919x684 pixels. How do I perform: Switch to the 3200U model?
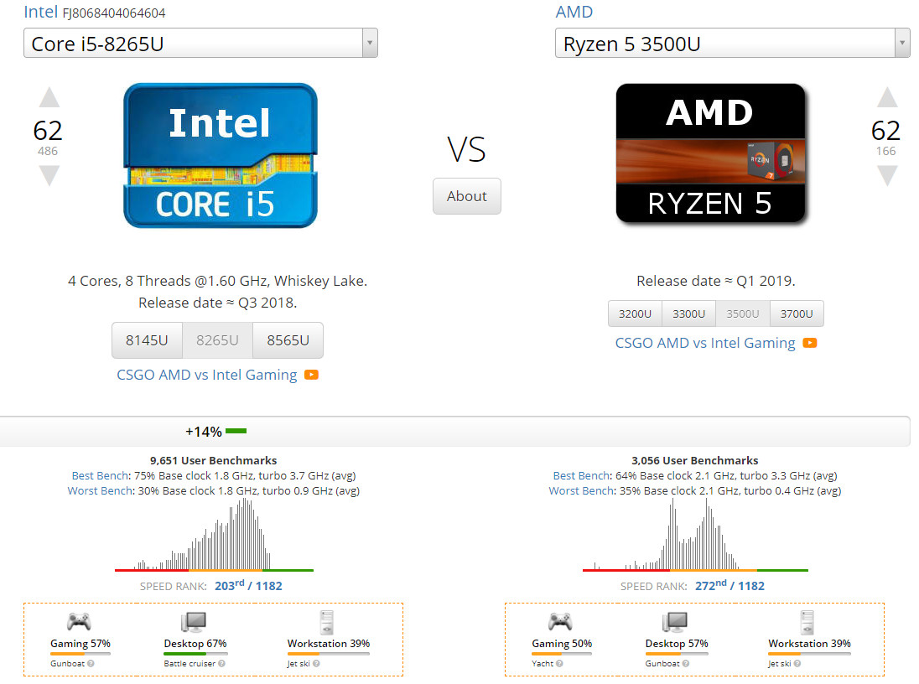[x=635, y=313]
